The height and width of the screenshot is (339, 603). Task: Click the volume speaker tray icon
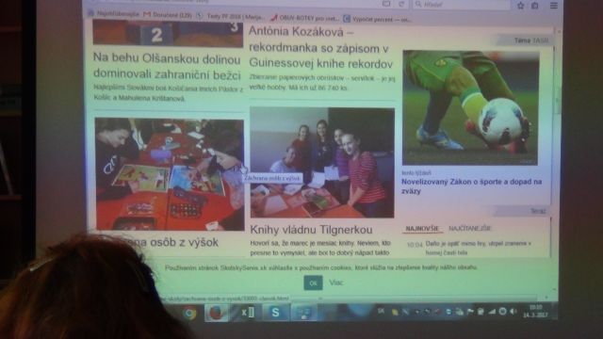coord(513,312)
